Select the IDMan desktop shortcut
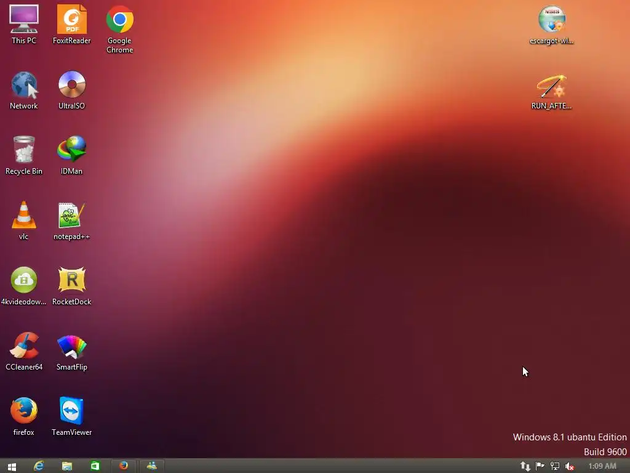Viewport: 630px width, 473px height. [x=71, y=155]
